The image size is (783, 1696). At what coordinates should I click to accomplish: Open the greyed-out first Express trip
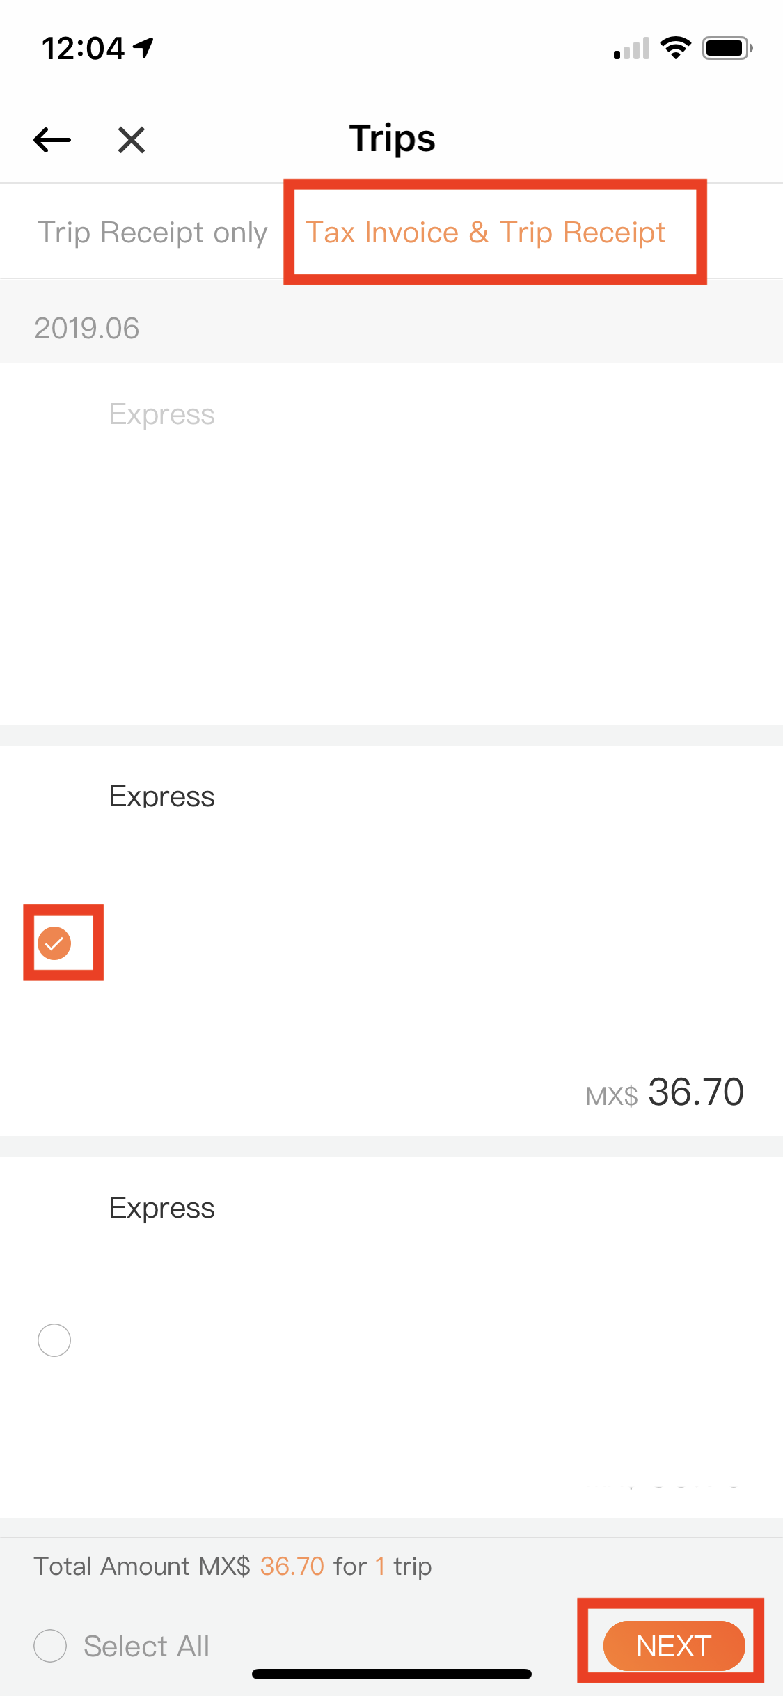tap(391, 544)
